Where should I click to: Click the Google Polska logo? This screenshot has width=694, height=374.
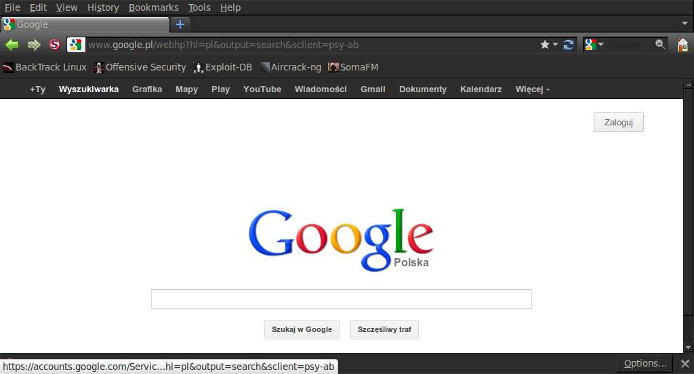(x=341, y=240)
